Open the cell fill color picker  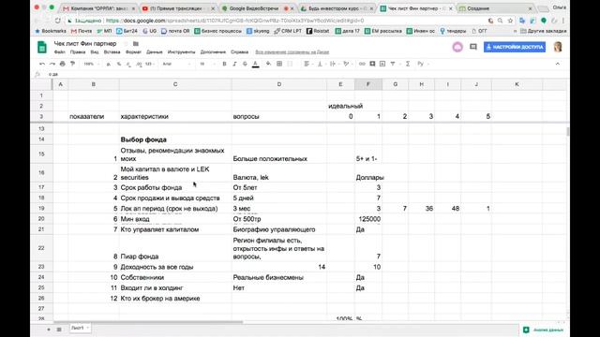[x=268, y=64]
